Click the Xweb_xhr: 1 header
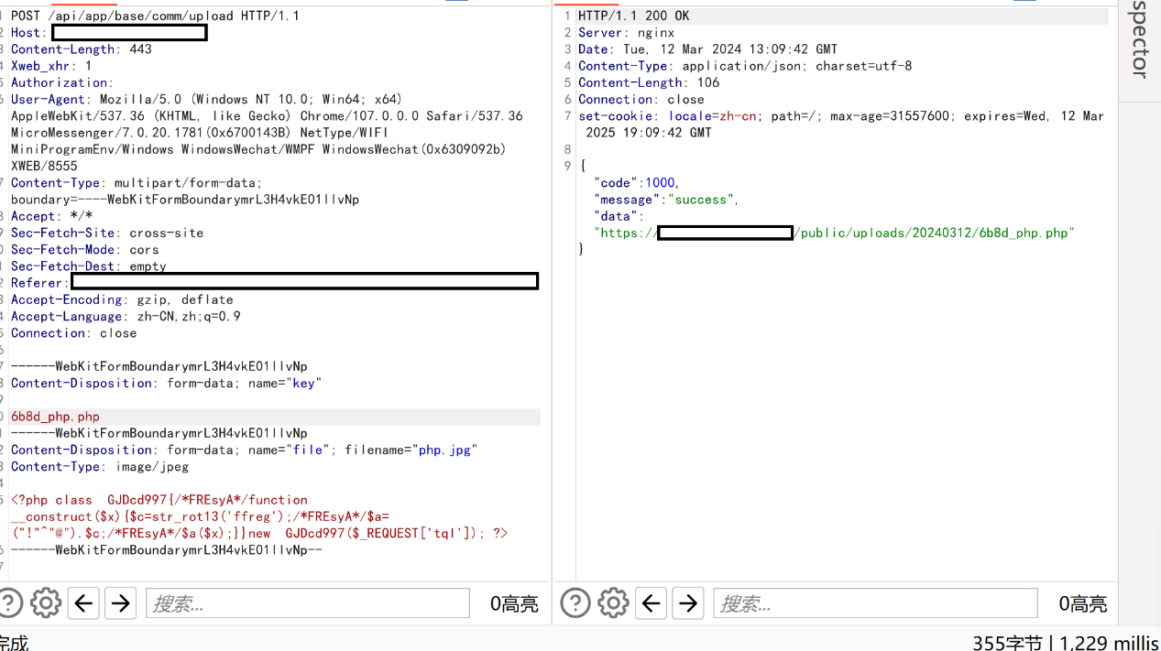Screen dimensions: 1161x651 point(51,66)
